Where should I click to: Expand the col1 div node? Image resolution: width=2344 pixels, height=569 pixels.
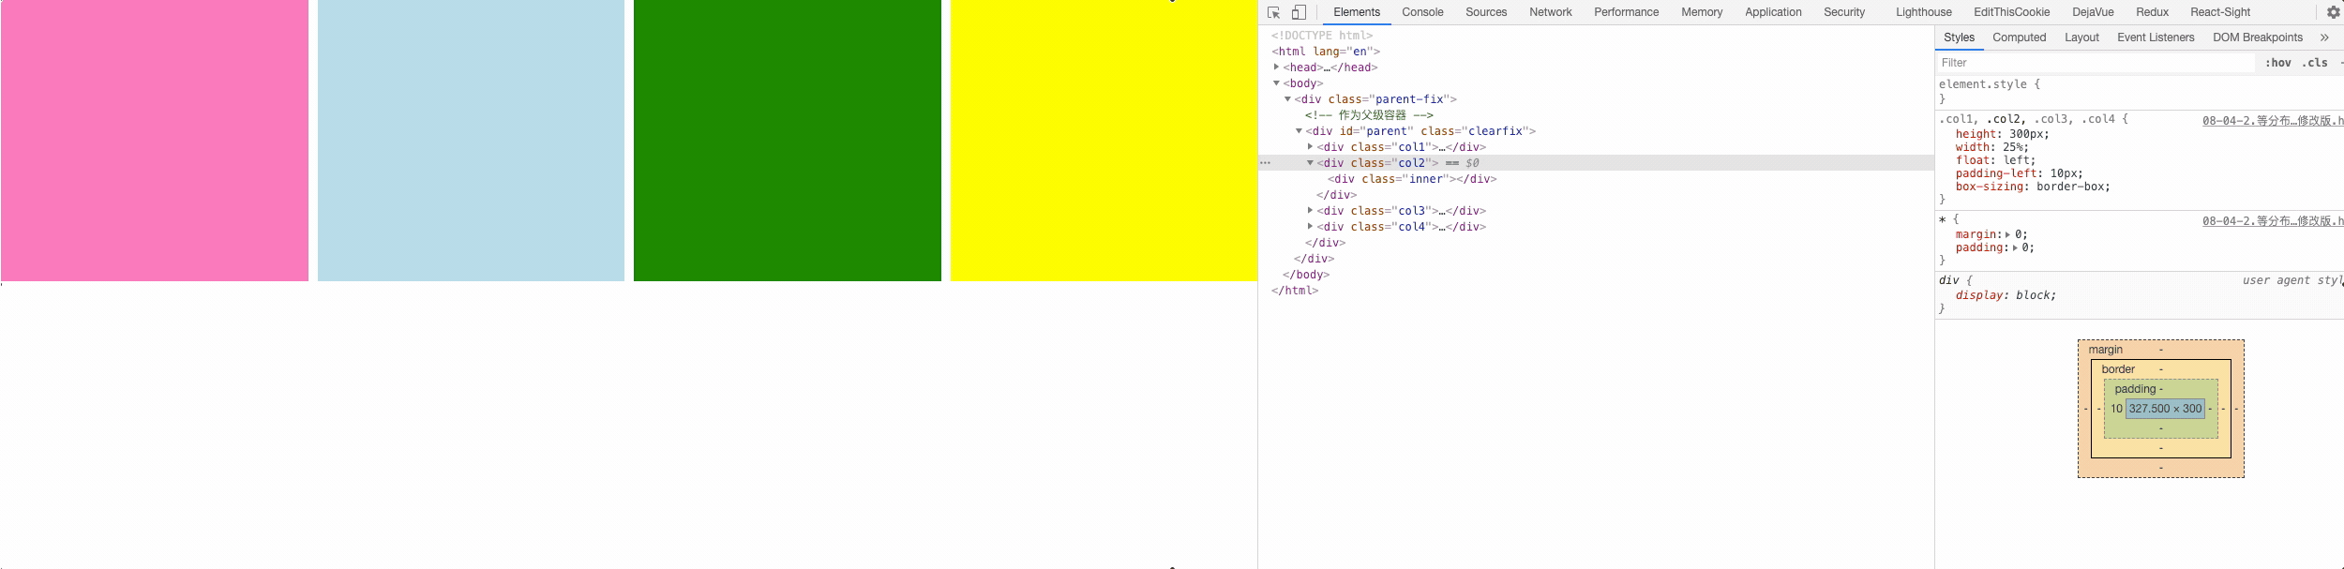point(1310,147)
